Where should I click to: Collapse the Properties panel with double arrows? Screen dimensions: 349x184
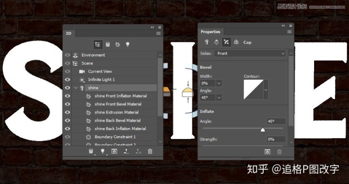(283, 26)
